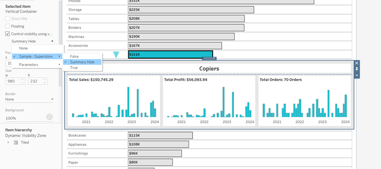
Task: Click the Total Orders: 70 Orders heading
Action: pyautogui.click(x=280, y=80)
